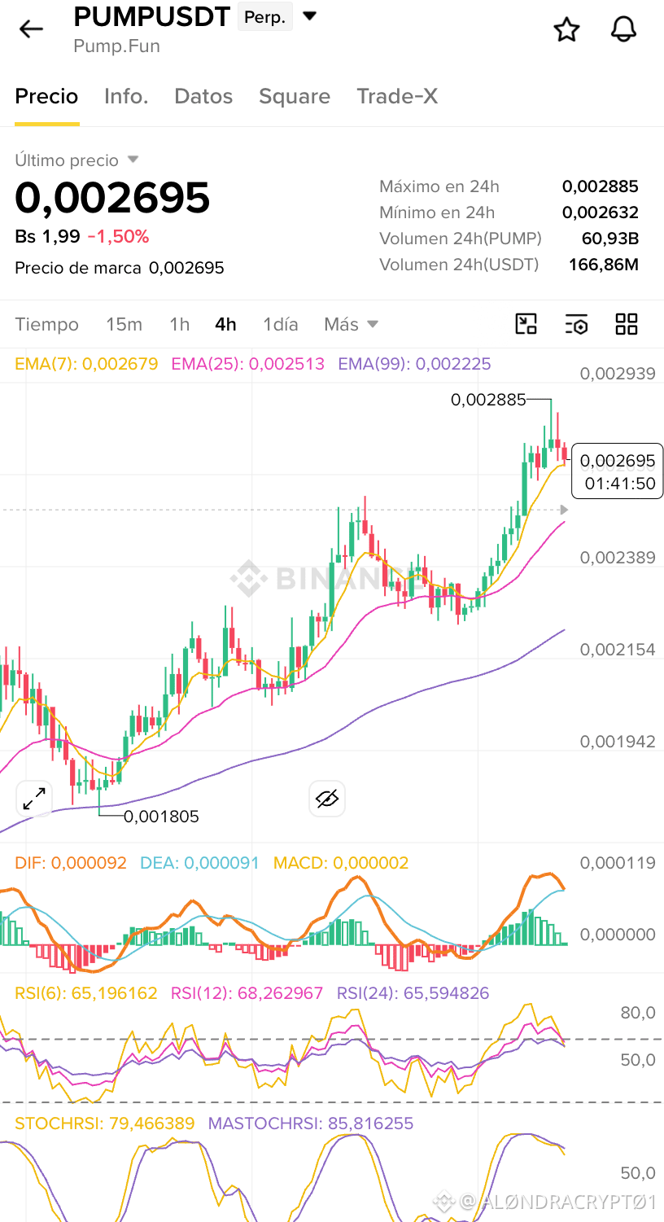Viewport: 664px width, 1222px height.
Task: Select the 1día chart interval
Action: click(x=280, y=324)
